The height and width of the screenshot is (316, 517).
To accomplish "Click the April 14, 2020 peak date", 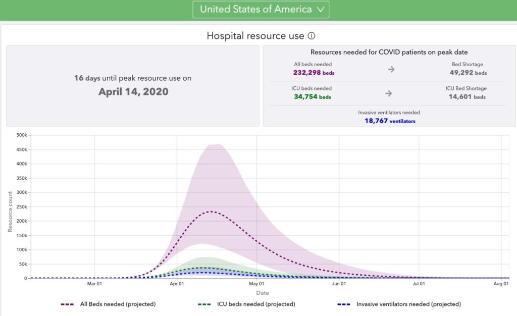I will pos(133,92).
